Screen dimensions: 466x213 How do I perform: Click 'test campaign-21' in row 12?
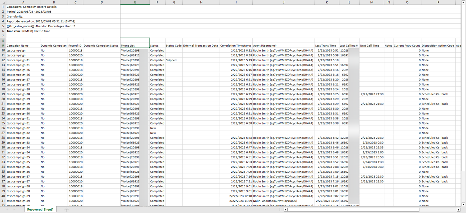click(x=23, y=60)
